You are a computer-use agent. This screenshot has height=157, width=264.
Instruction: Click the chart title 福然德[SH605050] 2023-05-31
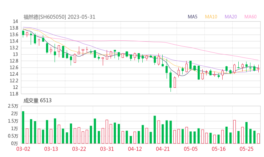60,17
